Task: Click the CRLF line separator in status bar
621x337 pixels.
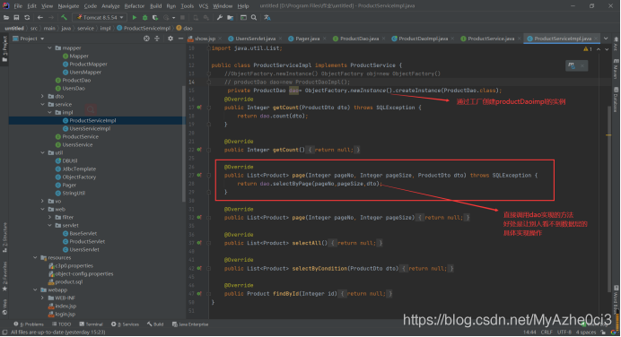Action: coord(547,332)
